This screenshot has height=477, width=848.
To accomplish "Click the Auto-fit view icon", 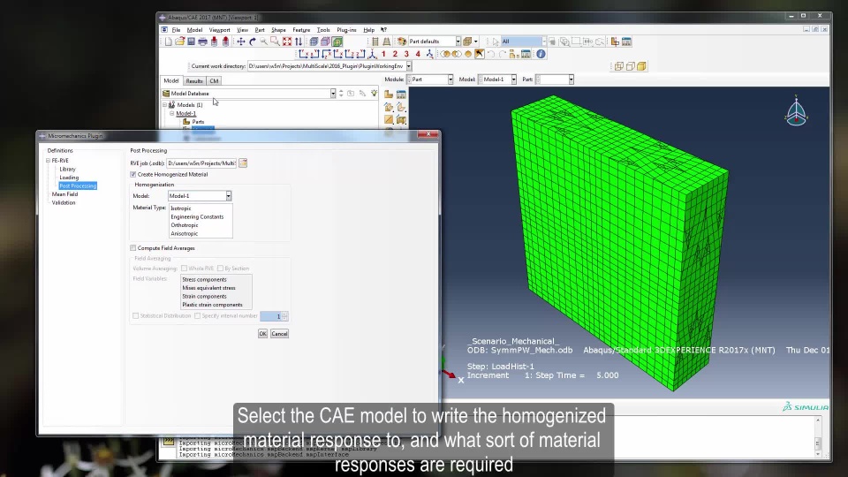I will click(287, 42).
